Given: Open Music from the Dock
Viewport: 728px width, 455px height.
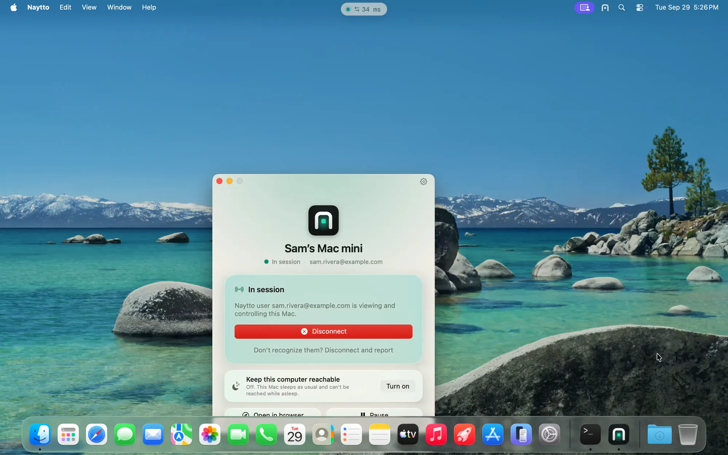Looking at the screenshot, I should pos(436,434).
